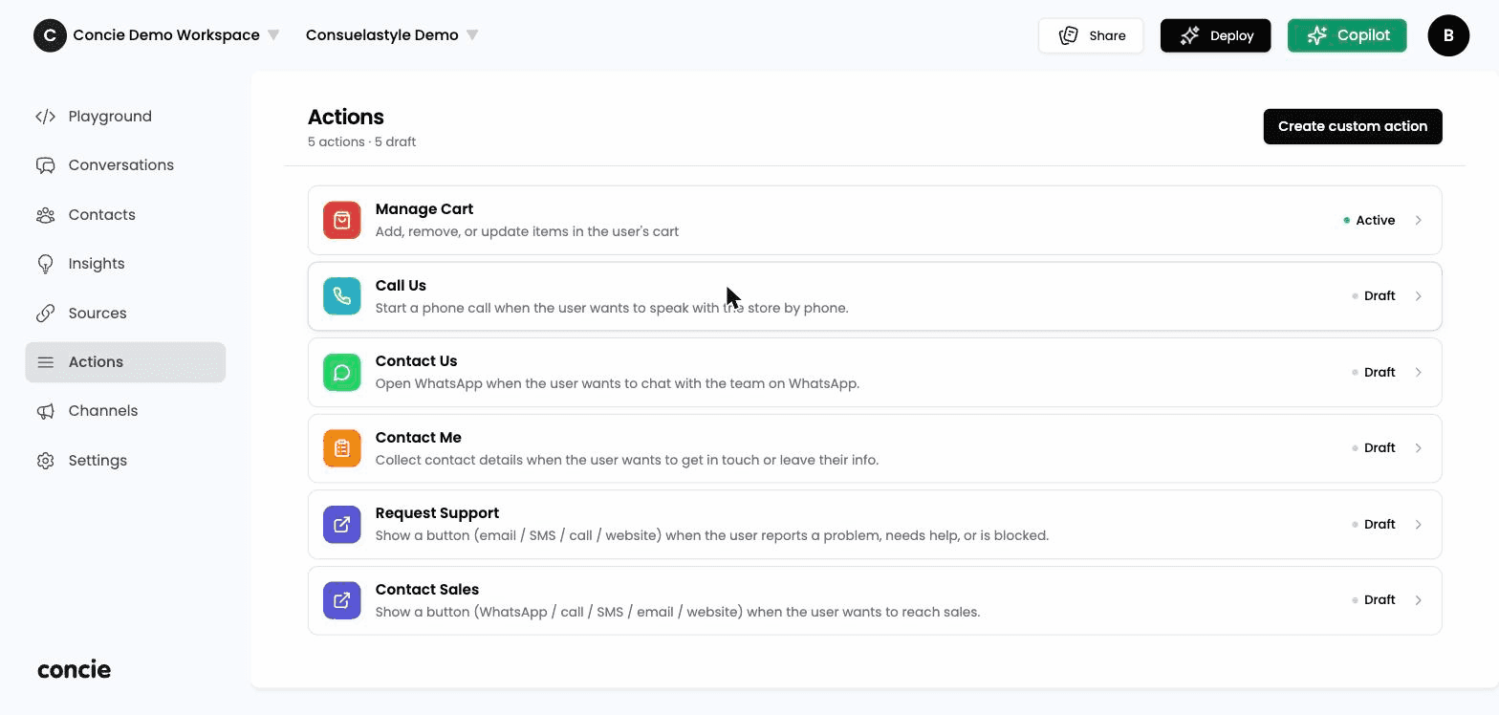1499x715 pixels.
Task: Click the Draft status on Contact Us
Action: (1374, 372)
